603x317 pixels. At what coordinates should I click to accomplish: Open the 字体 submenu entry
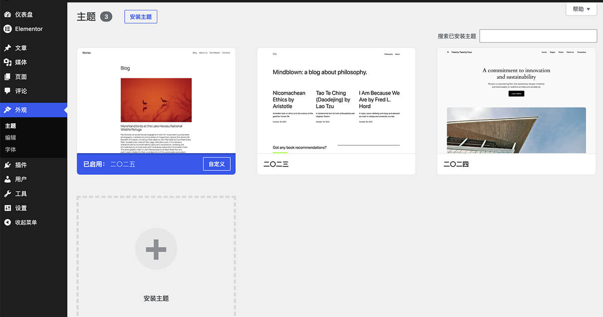pos(10,149)
